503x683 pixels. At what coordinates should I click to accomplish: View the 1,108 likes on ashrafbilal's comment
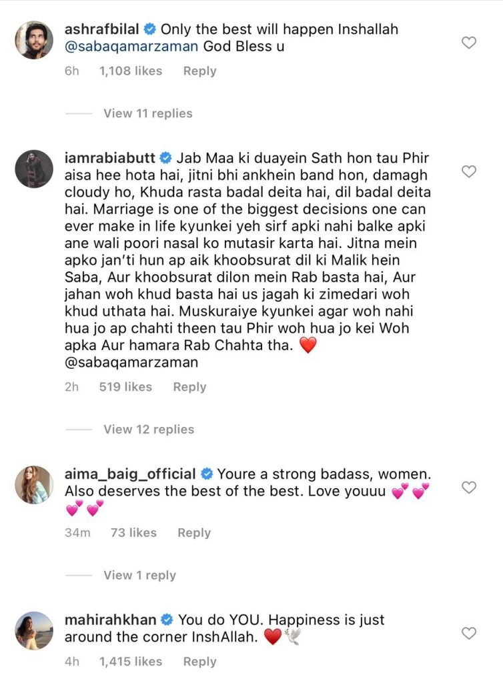tap(130, 71)
